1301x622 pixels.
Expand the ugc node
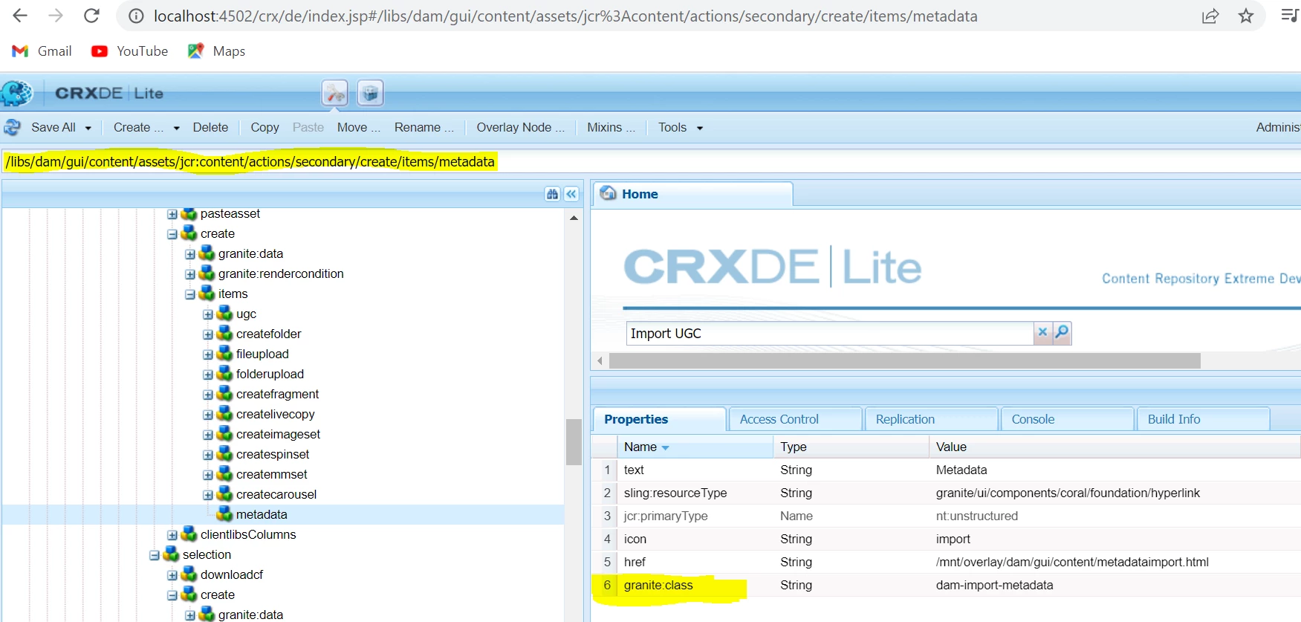tap(208, 314)
